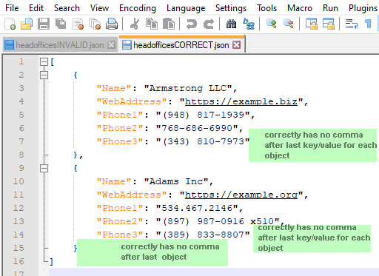Click the New file toolbar icon

point(10,24)
